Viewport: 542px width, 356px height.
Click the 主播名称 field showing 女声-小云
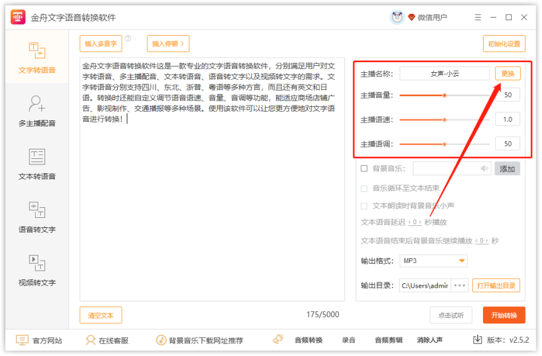pos(445,73)
